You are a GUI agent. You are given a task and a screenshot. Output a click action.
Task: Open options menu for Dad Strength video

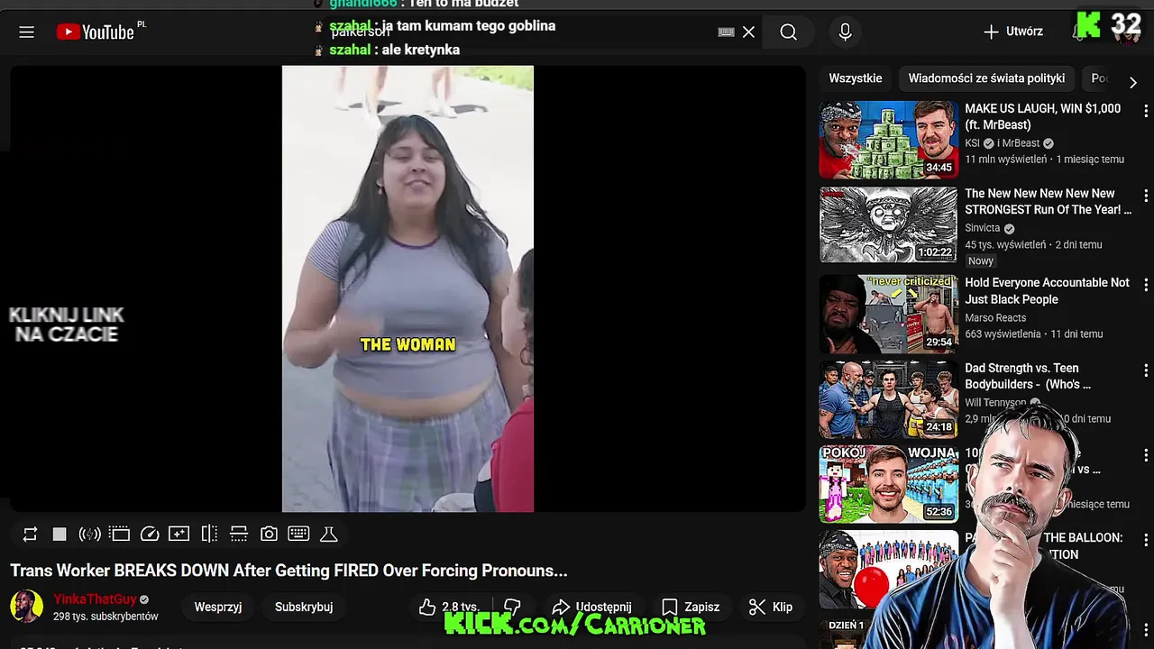click(1146, 370)
